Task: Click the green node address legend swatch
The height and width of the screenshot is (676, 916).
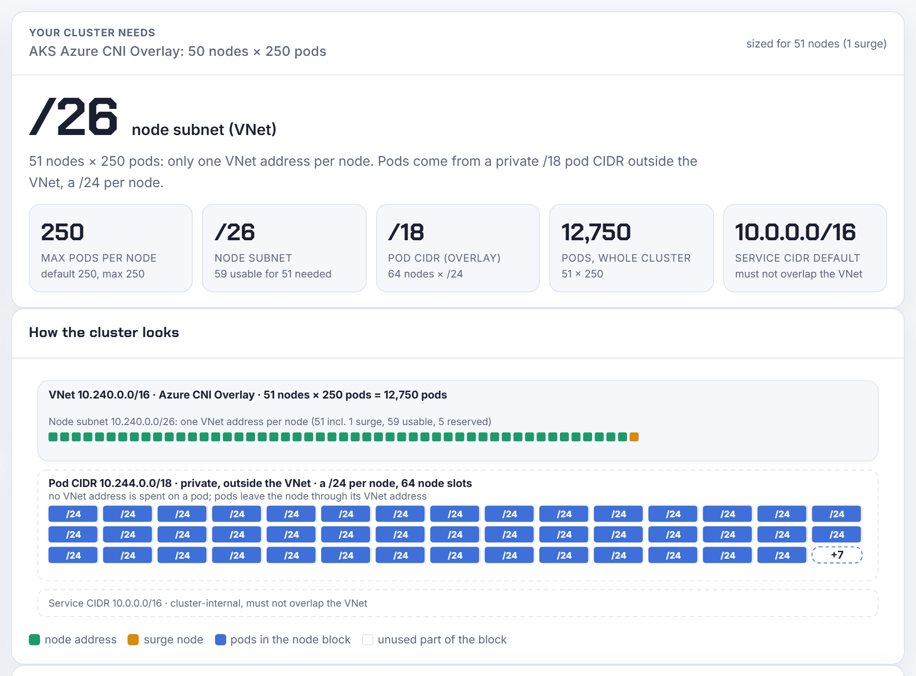Action: coord(34,640)
